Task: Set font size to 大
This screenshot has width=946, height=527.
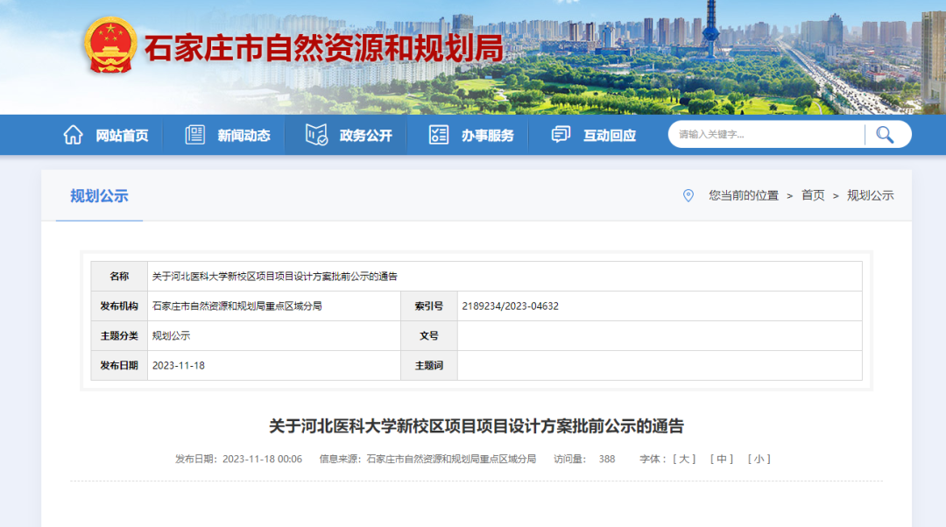Action: 684,459
